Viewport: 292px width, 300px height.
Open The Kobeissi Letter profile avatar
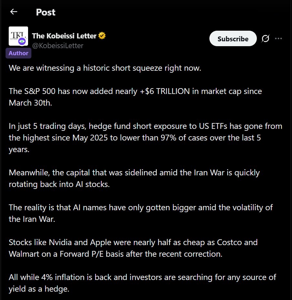point(18,36)
